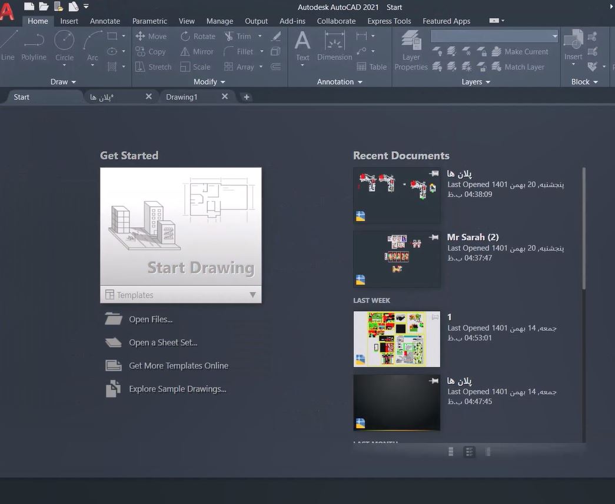This screenshot has height=504, width=615.
Task: Close the پلان ها* document tab
Action: 149,96
